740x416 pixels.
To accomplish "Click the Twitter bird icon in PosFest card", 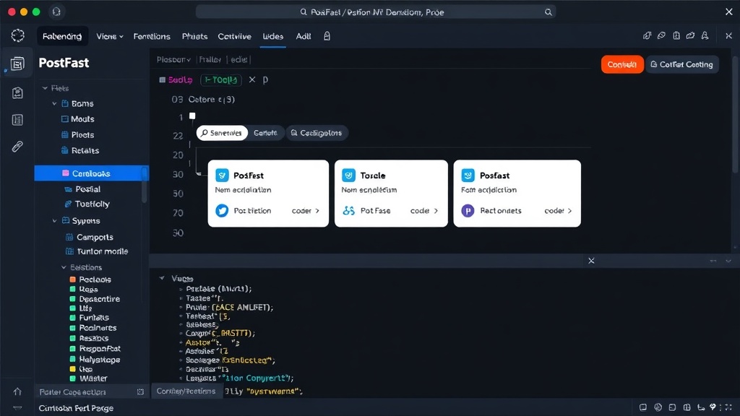I will (222, 210).
